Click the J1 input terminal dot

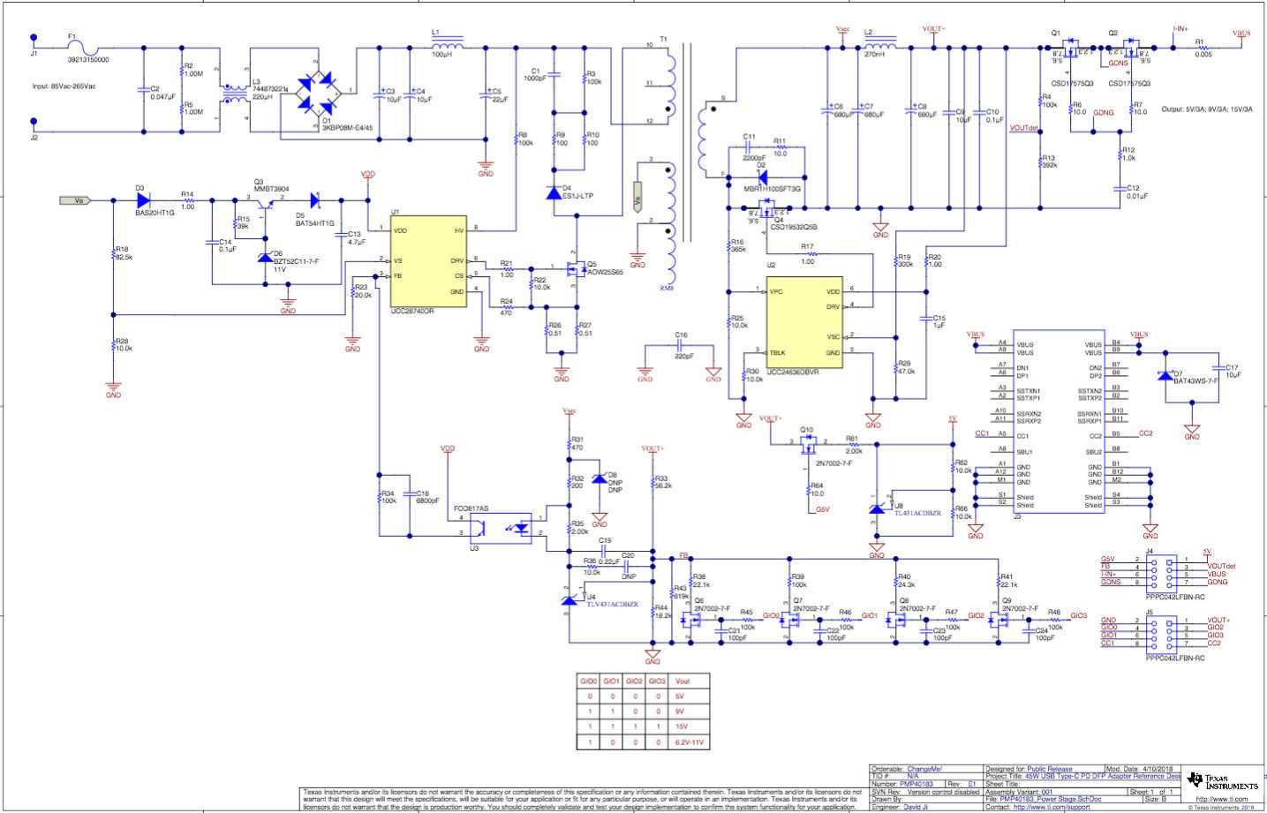tap(34, 38)
